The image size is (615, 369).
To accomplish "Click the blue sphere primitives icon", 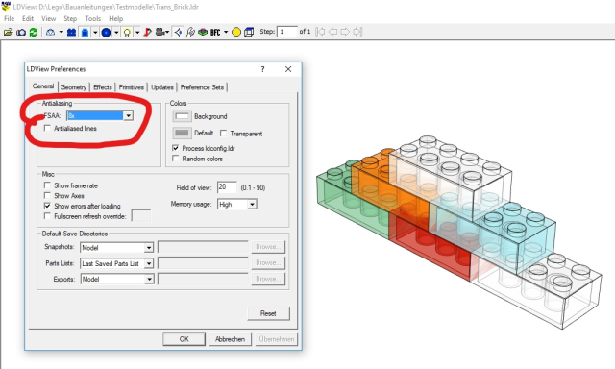I will 106,32.
